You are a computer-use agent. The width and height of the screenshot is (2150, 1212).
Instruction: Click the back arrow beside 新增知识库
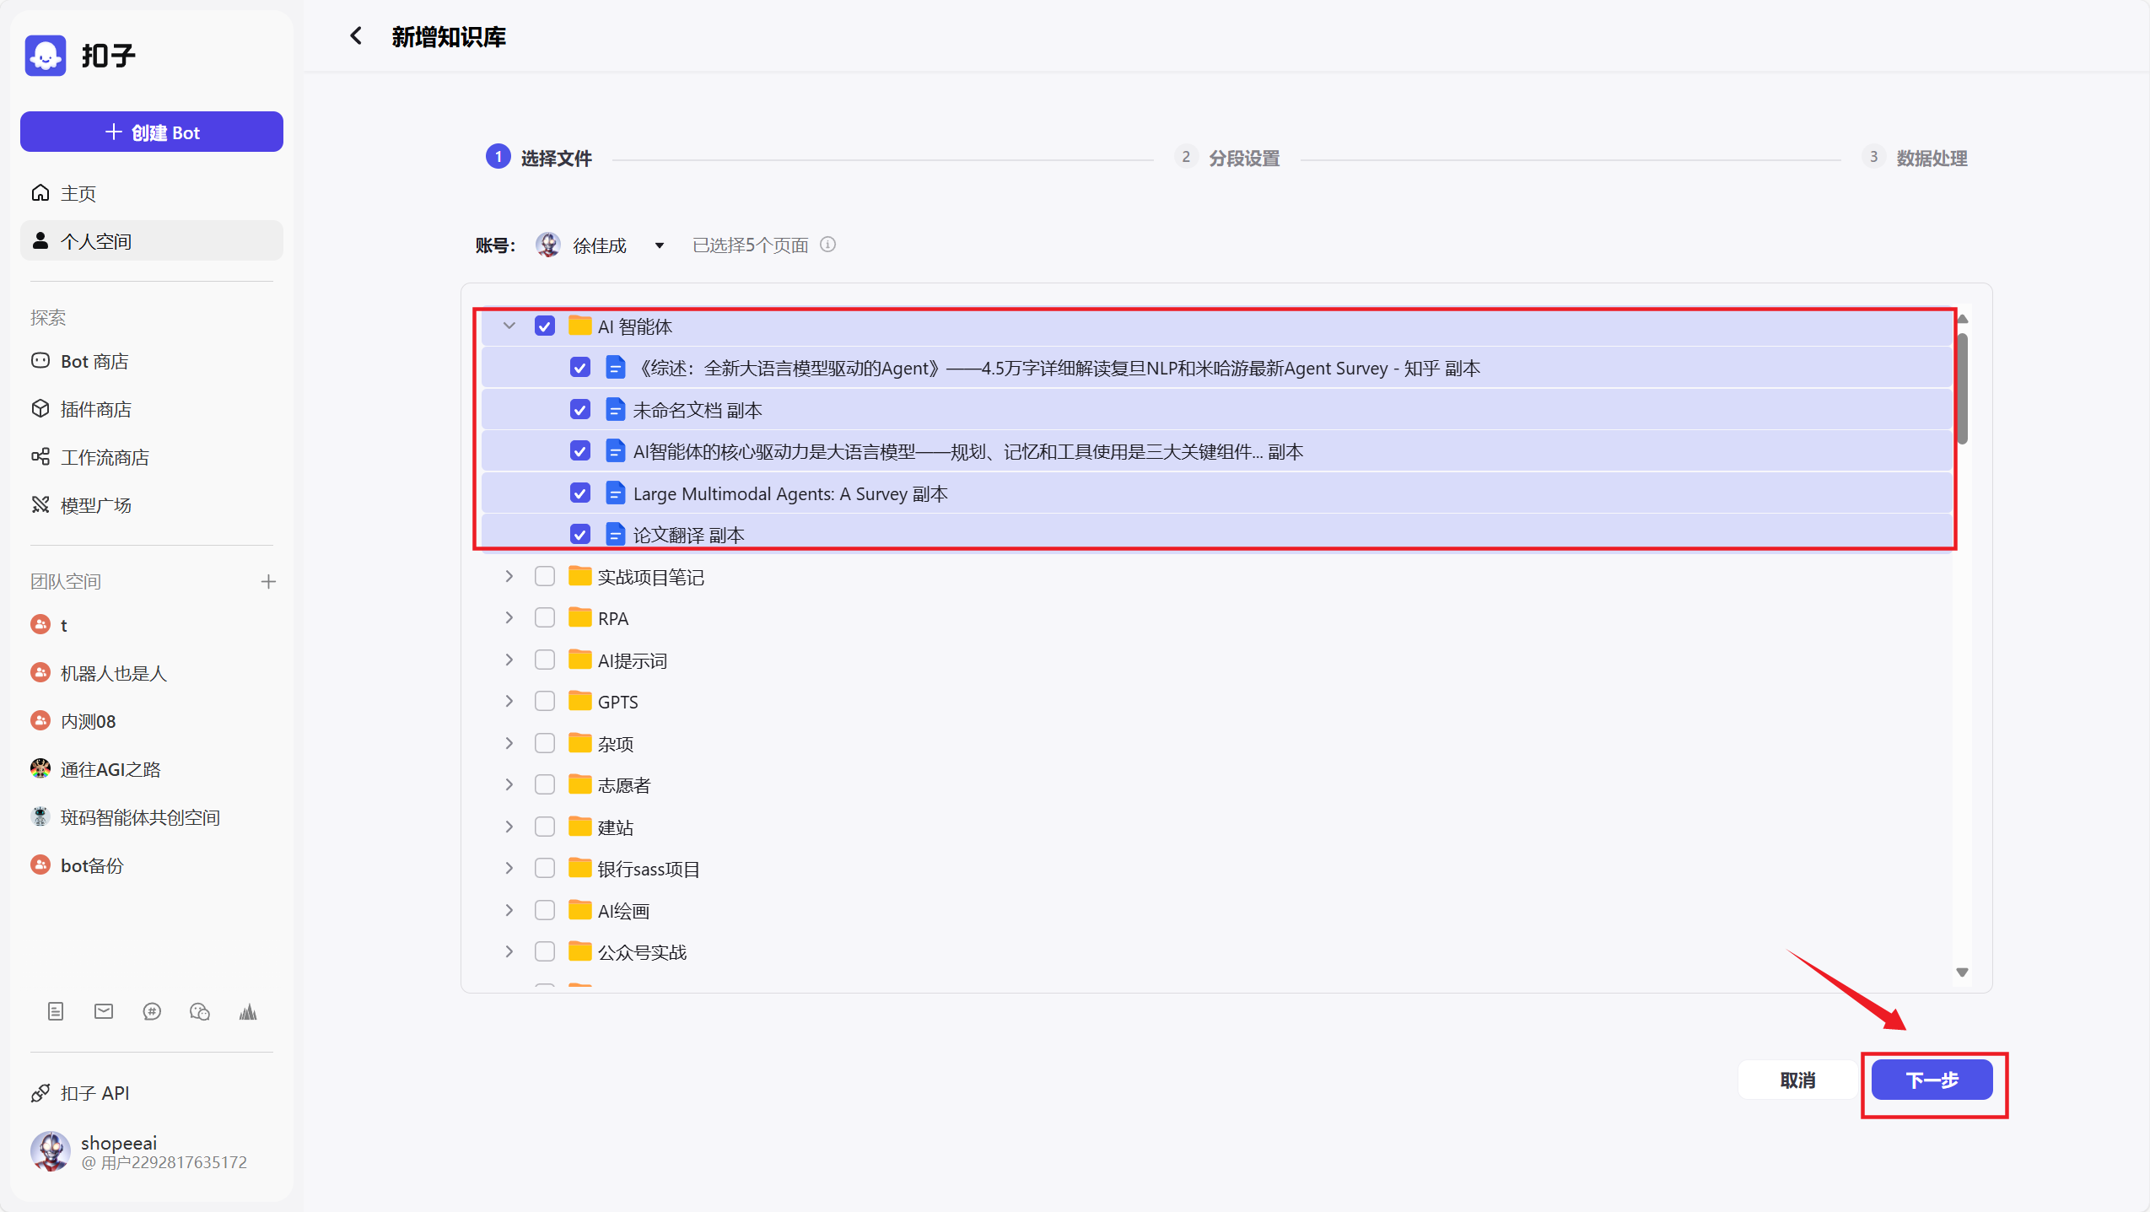tap(356, 35)
